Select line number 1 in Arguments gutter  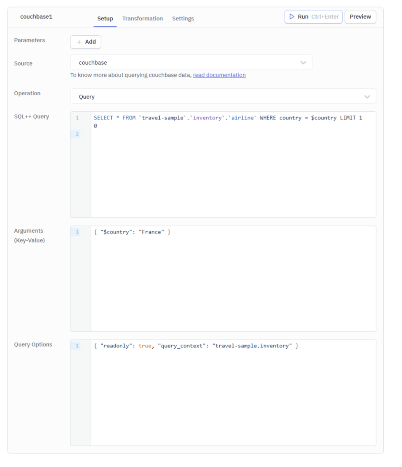click(77, 232)
